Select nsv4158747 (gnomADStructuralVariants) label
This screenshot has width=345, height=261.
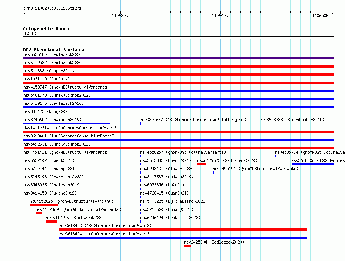click(66, 87)
